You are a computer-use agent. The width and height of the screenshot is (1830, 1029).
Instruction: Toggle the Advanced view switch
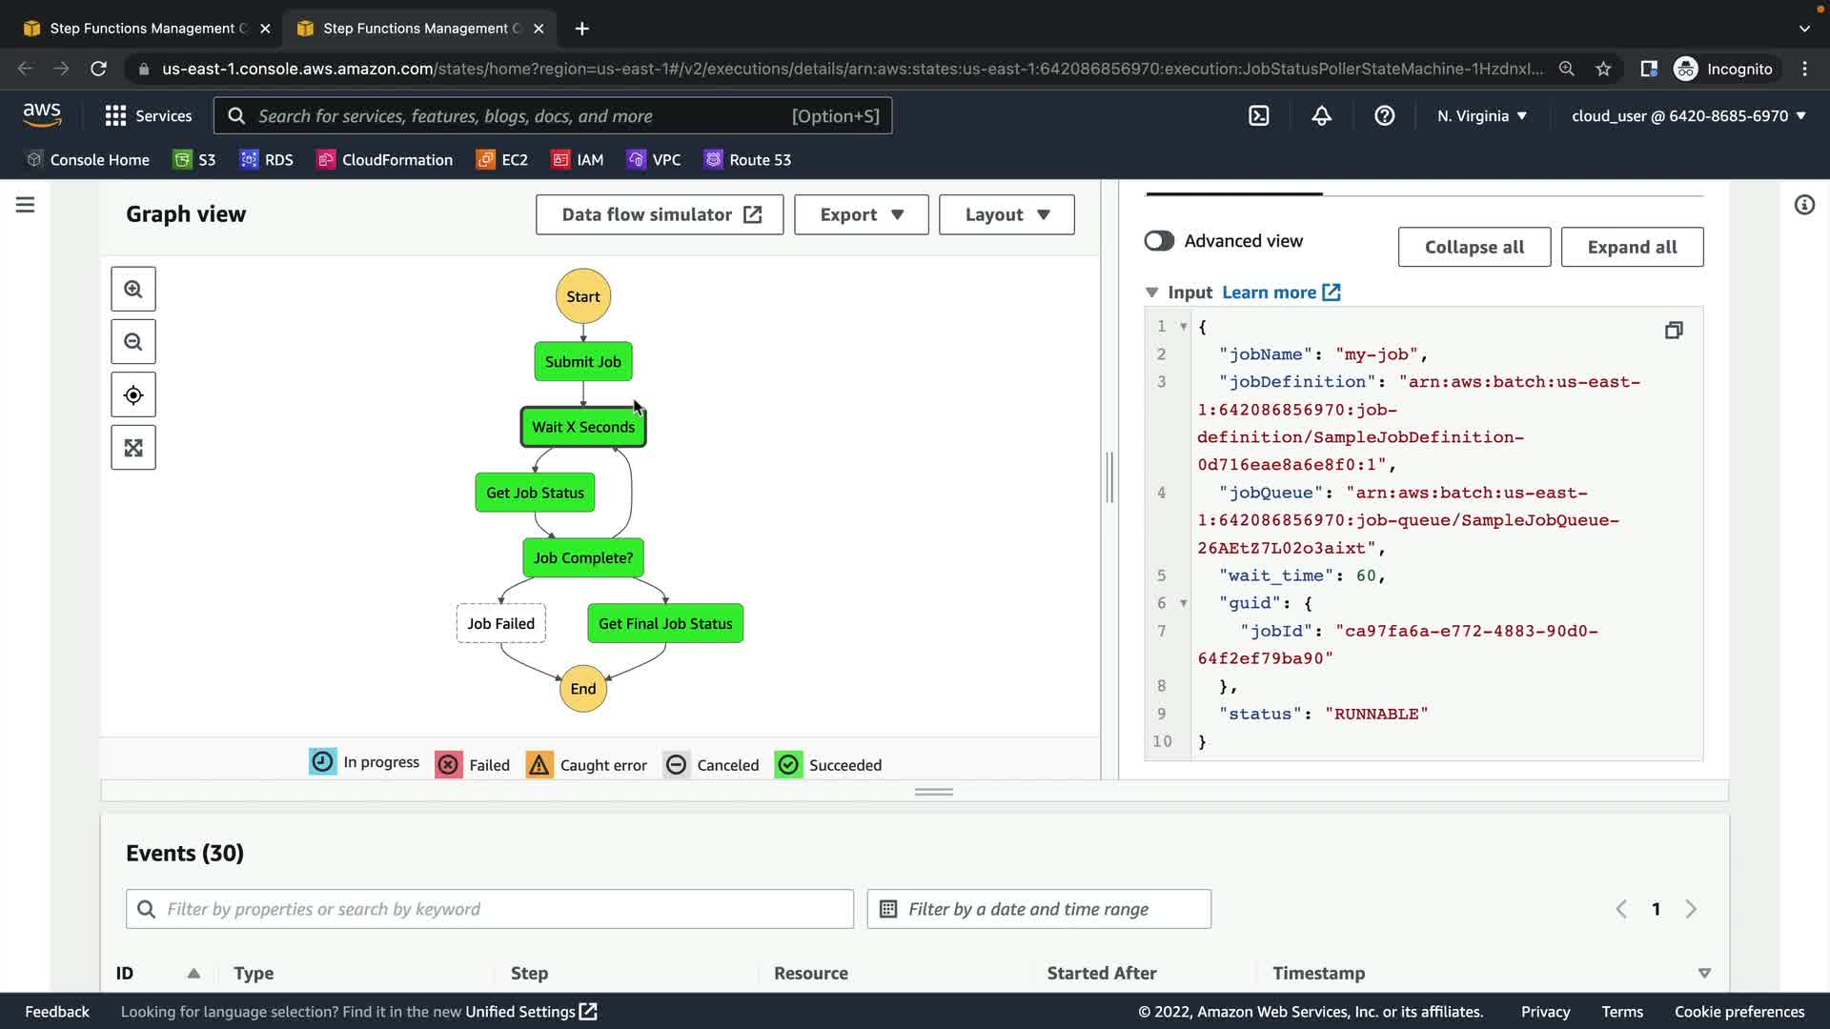[x=1159, y=241]
